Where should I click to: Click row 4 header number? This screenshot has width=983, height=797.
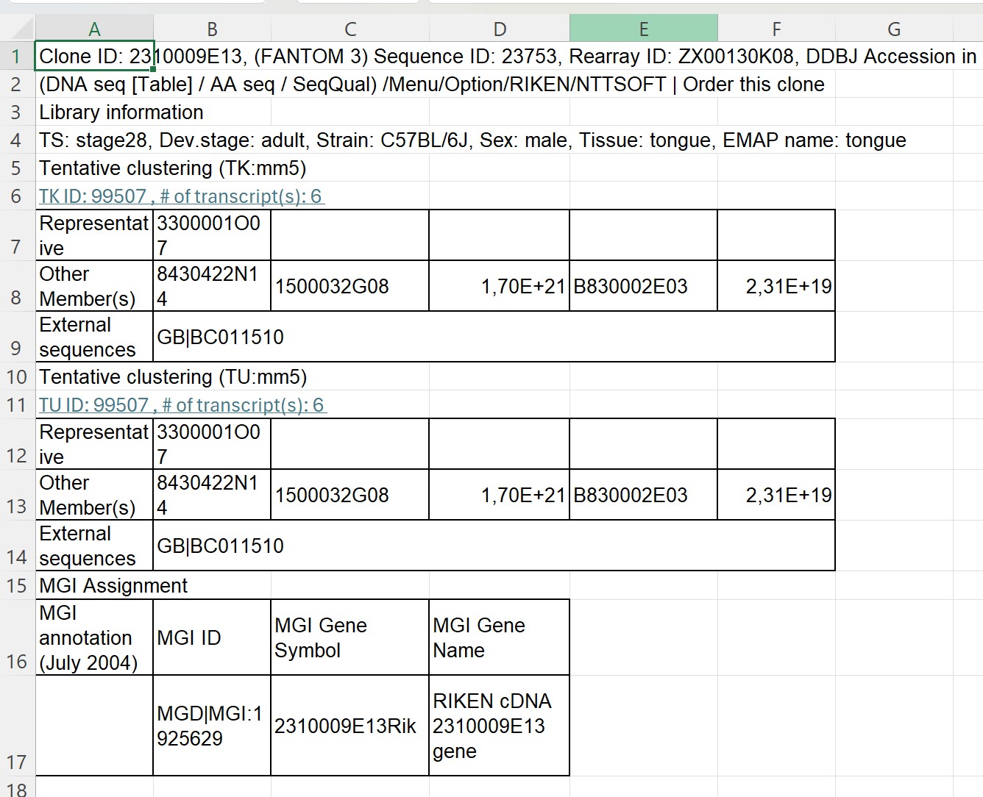[16, 140]
